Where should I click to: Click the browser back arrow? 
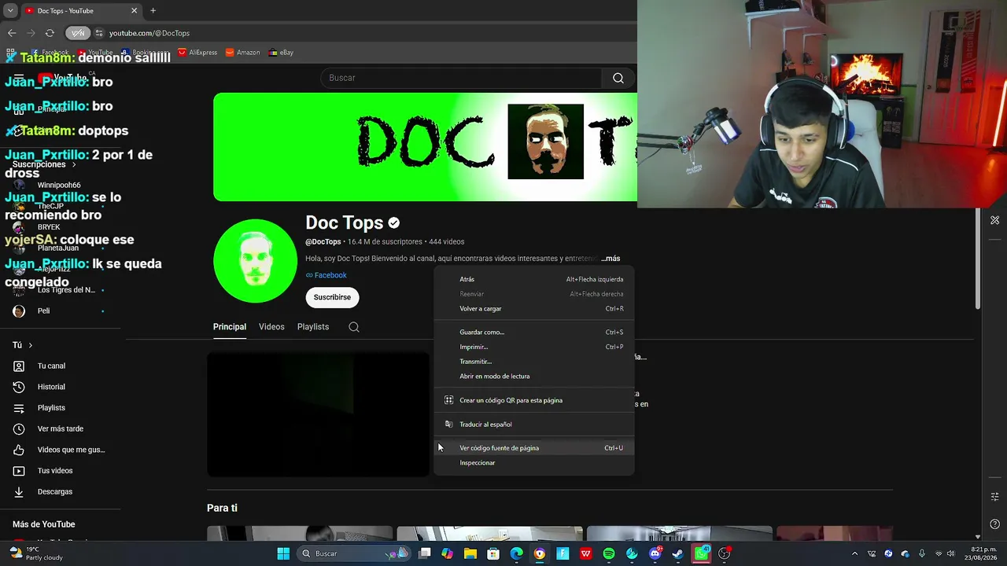12,33
